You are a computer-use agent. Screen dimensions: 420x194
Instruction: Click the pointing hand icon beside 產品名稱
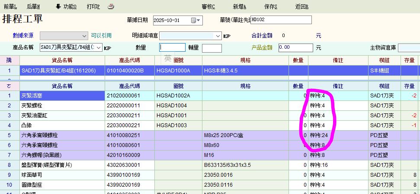(x=108, y=47)
